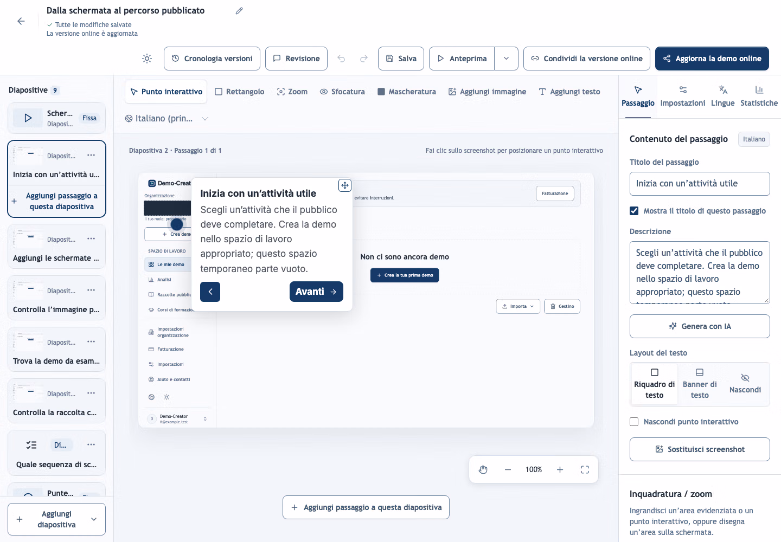The image size is (781, 542).
Task: Open options for slide 'Aggiungi le schermate'
Action: 91,239
